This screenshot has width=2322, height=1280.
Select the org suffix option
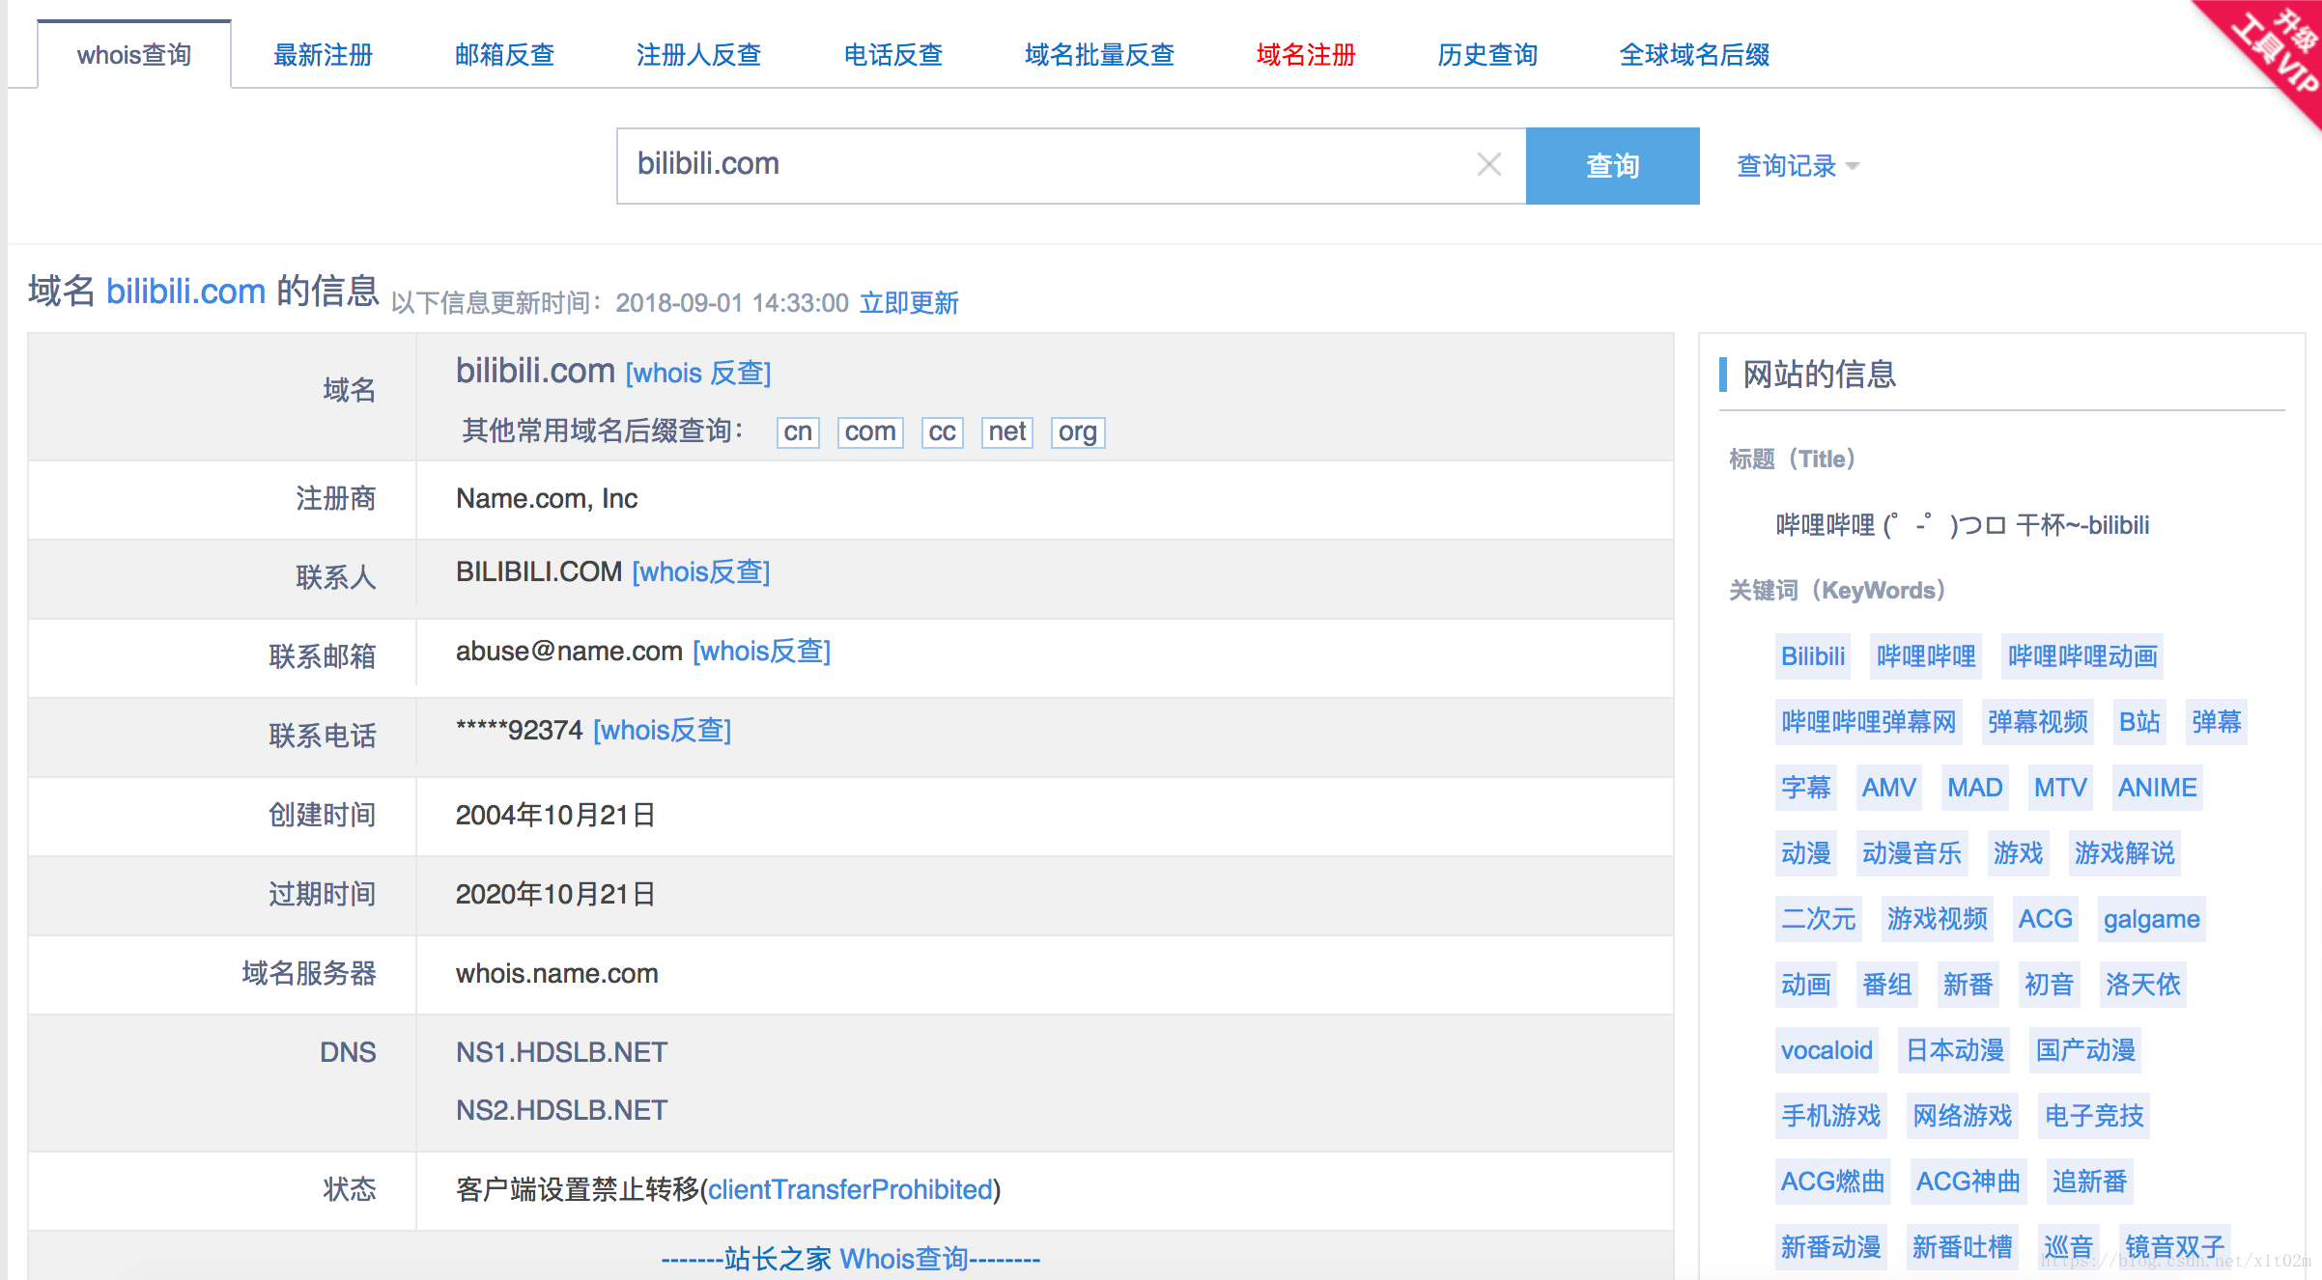1077,431
